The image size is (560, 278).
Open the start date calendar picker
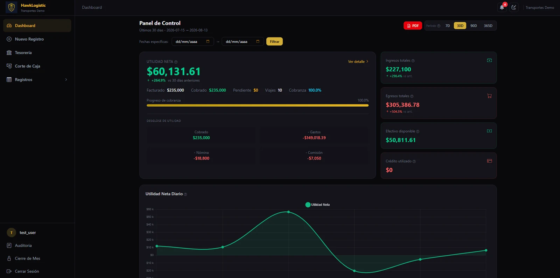pyautogui.click(x=208, y=41)
